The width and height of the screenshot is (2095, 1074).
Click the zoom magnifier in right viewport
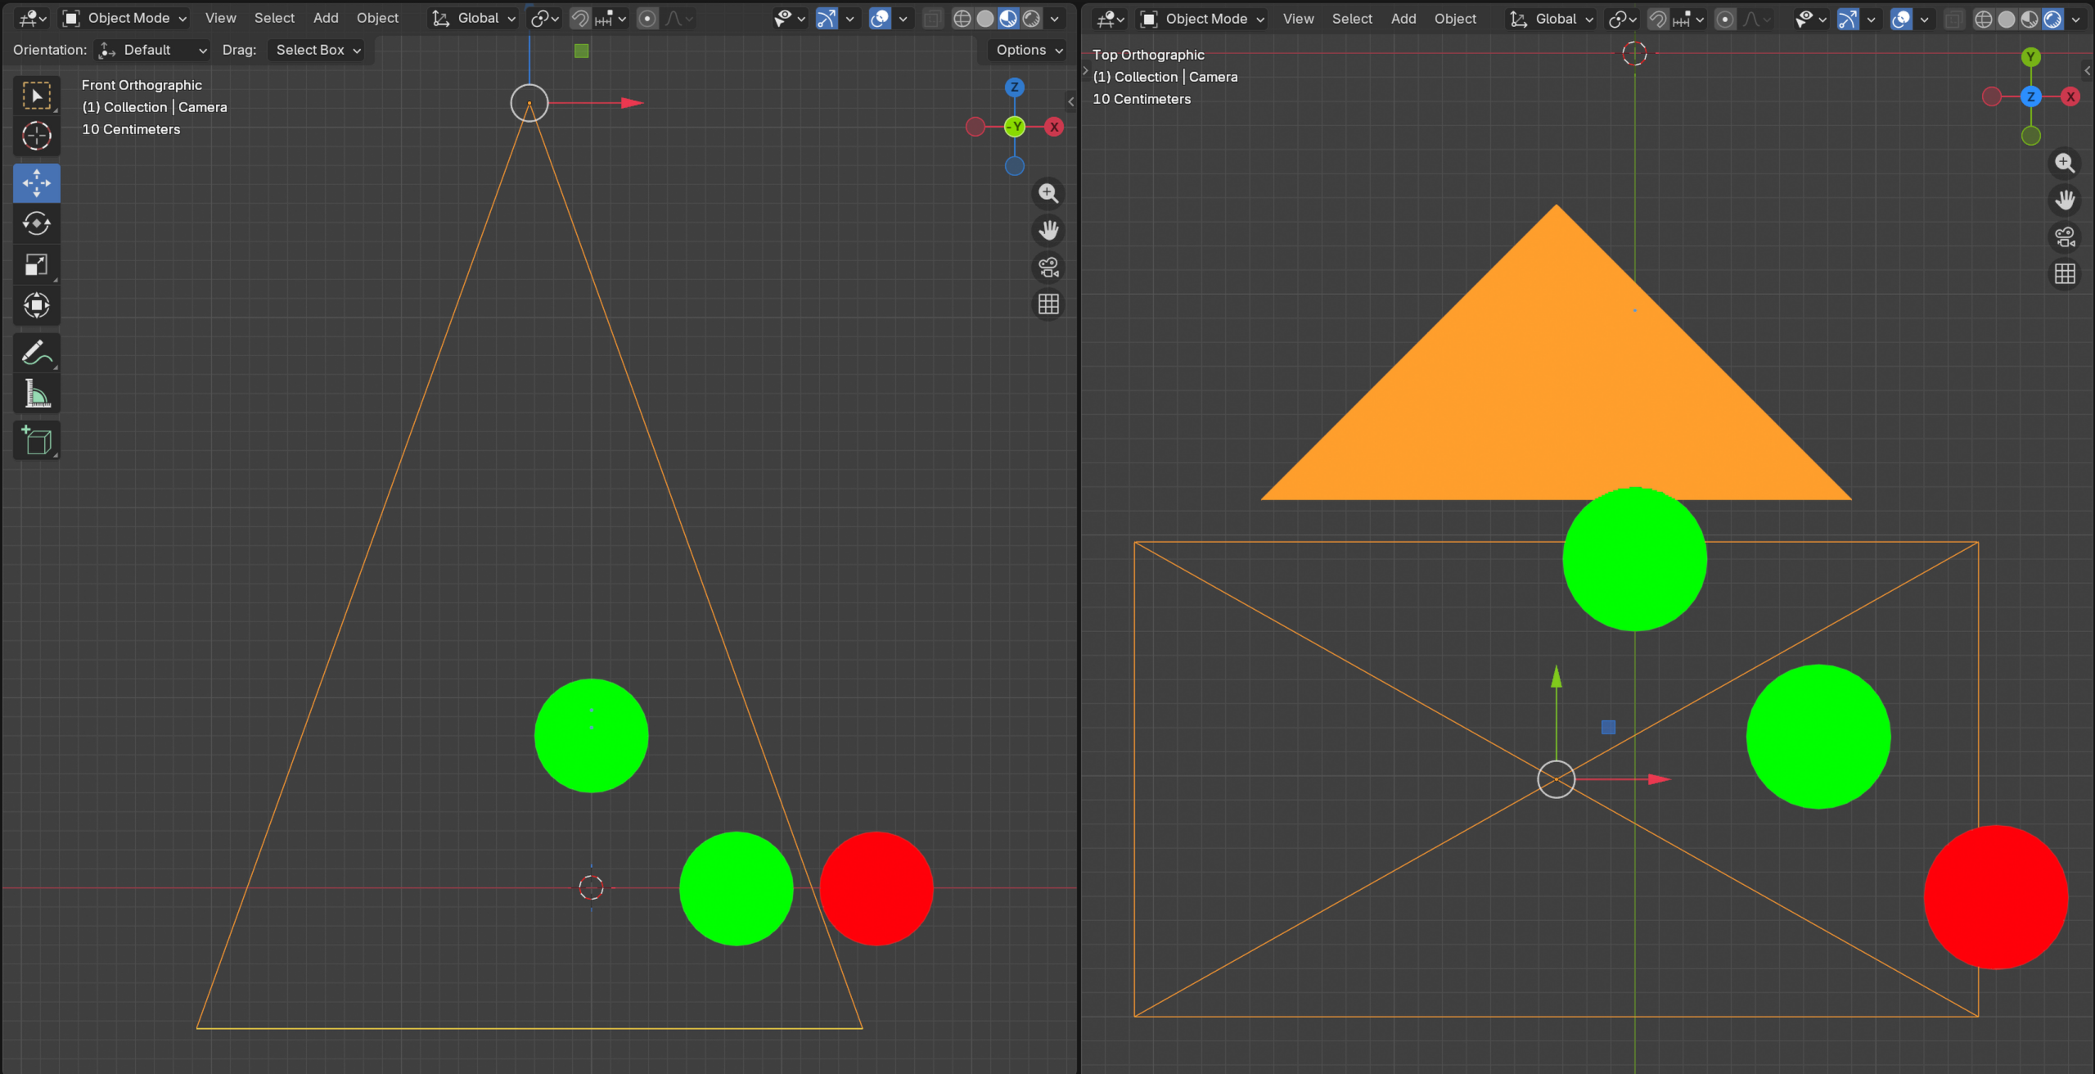click(x=2065, y=163)
